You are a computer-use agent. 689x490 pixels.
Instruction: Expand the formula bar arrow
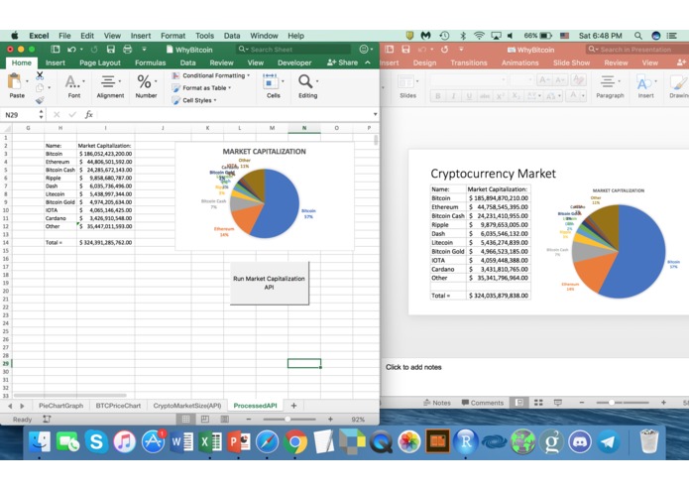point(375,115)
